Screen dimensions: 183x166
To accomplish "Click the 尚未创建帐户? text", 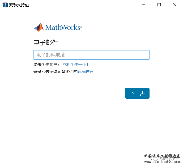I will click(x=46, y=65).
